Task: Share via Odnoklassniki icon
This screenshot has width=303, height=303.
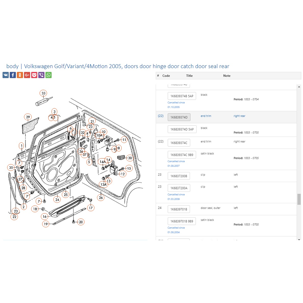Action: pyautogui.click(x=20, y=75)
